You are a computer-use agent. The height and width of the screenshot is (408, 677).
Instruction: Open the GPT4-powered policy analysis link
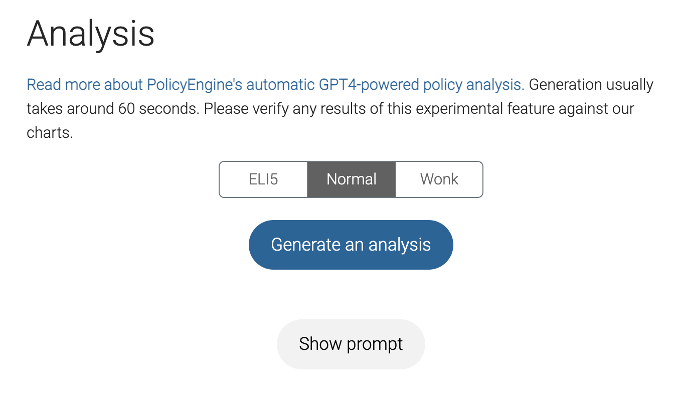[x=275, y=85]
